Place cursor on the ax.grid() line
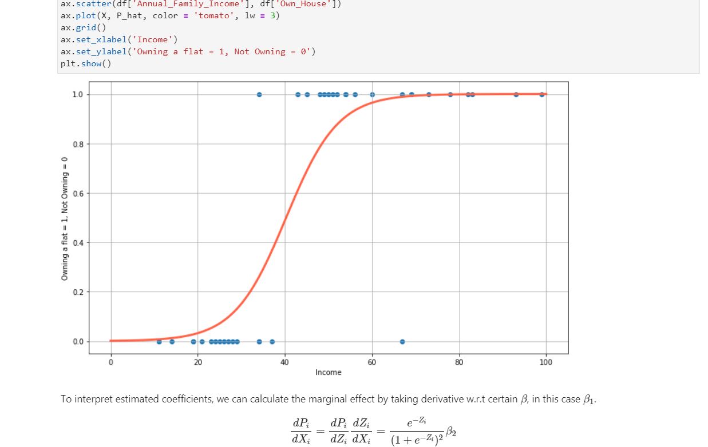The image size is (708, 447). click(x=83, y=27)
